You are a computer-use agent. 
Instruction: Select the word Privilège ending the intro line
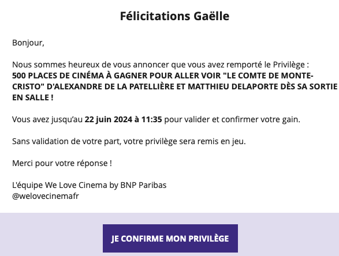pos(289,65)
